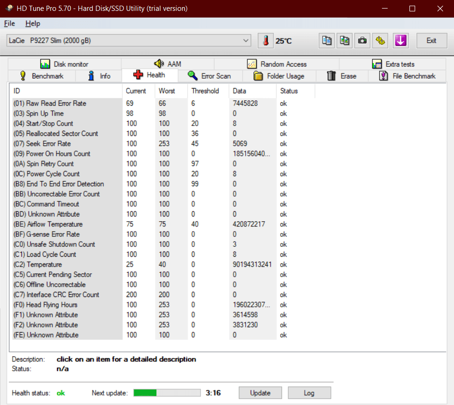Click the green Health status ok text
454x405 pixels.
pyautogui.click(x=61, y=393)
